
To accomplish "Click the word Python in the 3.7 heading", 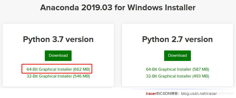I will point(37,40).
